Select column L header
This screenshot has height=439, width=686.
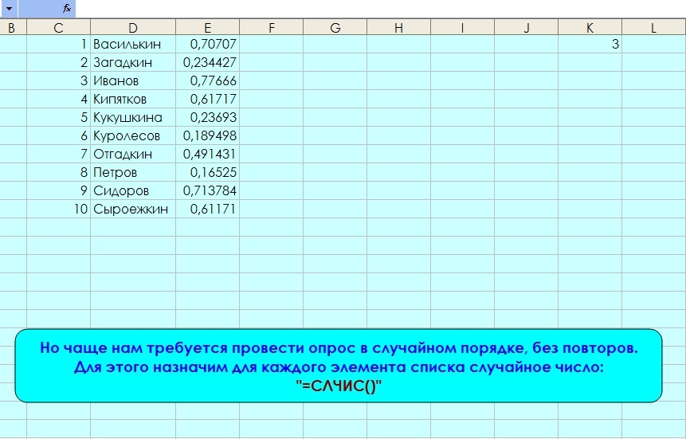coord(654,28)
